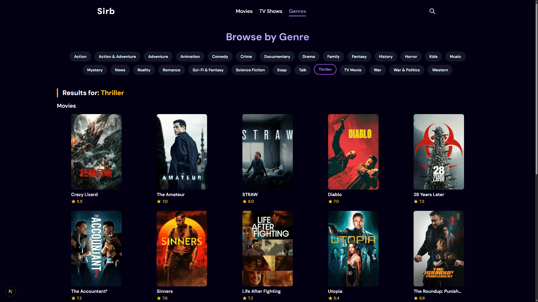Filter by Action & Adventure genre
This screenshot has height=302, width=538.
[117, 56]
